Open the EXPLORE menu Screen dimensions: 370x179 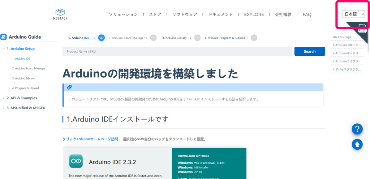[254, 14]
